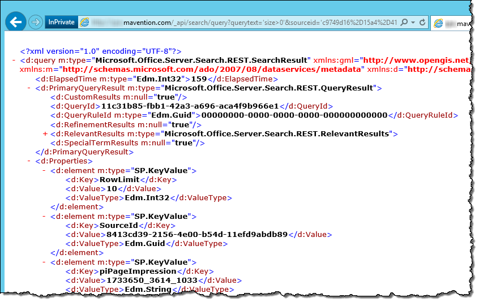Collapse the piPageImpression d:element node

(44, 262)
